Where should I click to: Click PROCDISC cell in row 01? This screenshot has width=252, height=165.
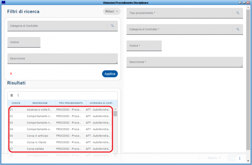[x=68, y=109]
